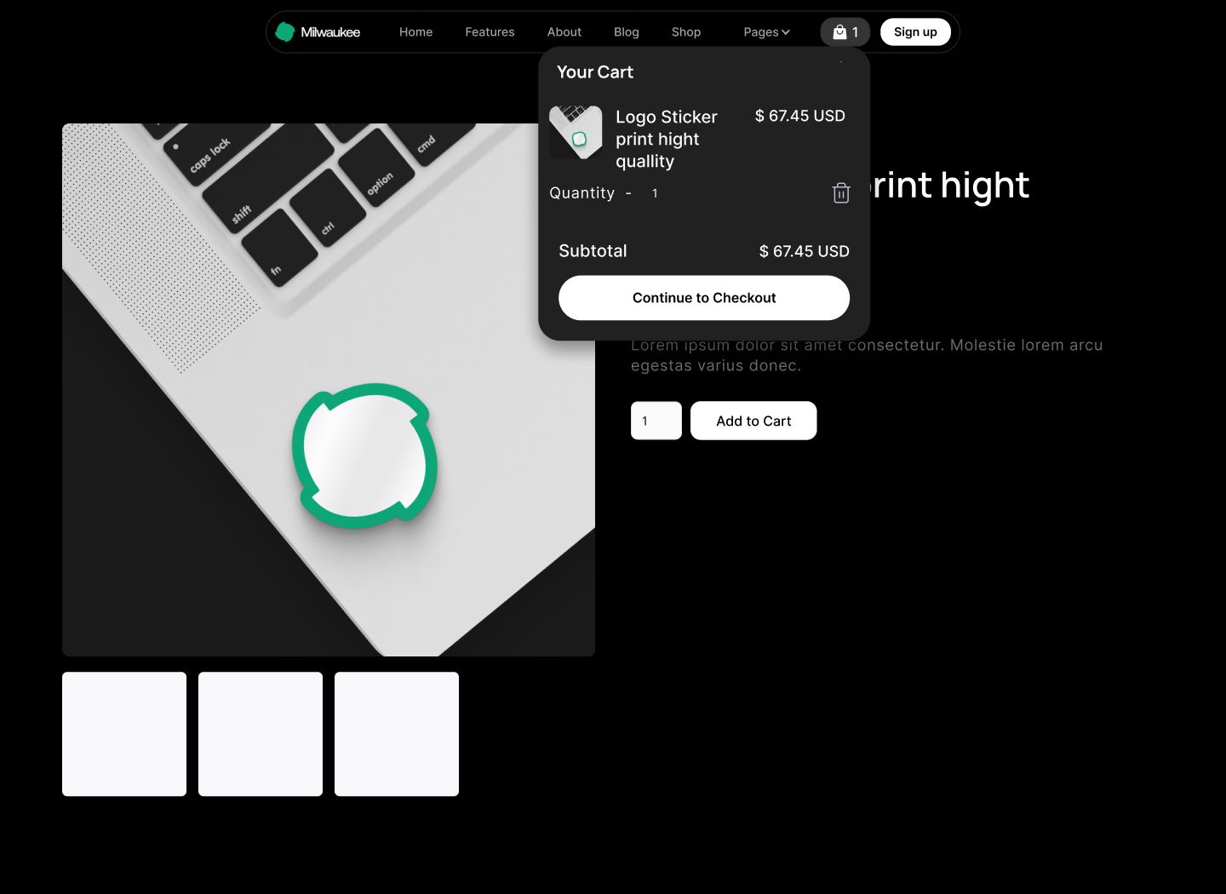This screenshot has width=1226, height=894.
Task: Visit the About page
Action: coord(564,32)
